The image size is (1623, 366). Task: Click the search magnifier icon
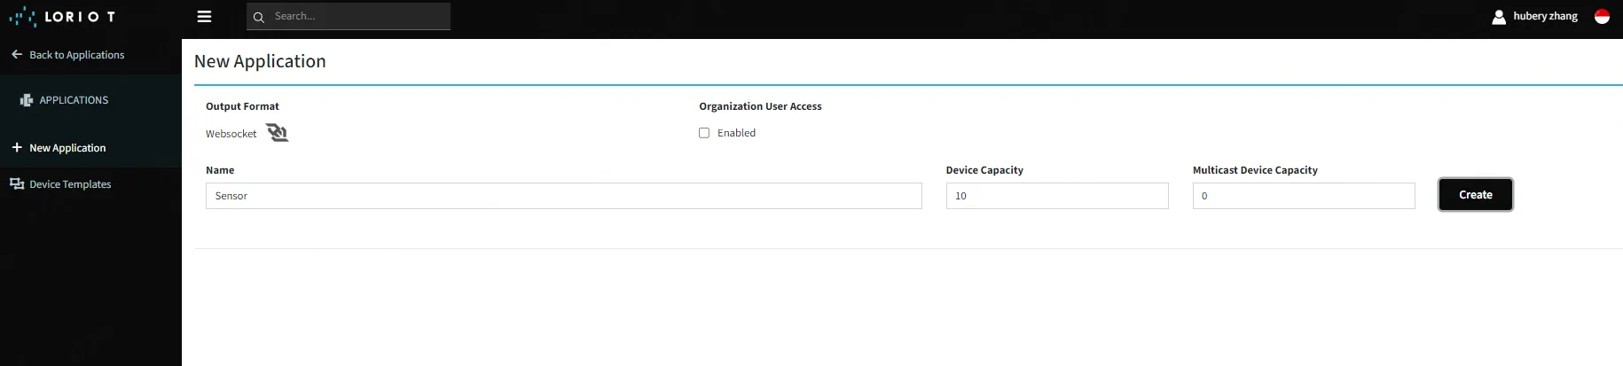coord(259,17)
